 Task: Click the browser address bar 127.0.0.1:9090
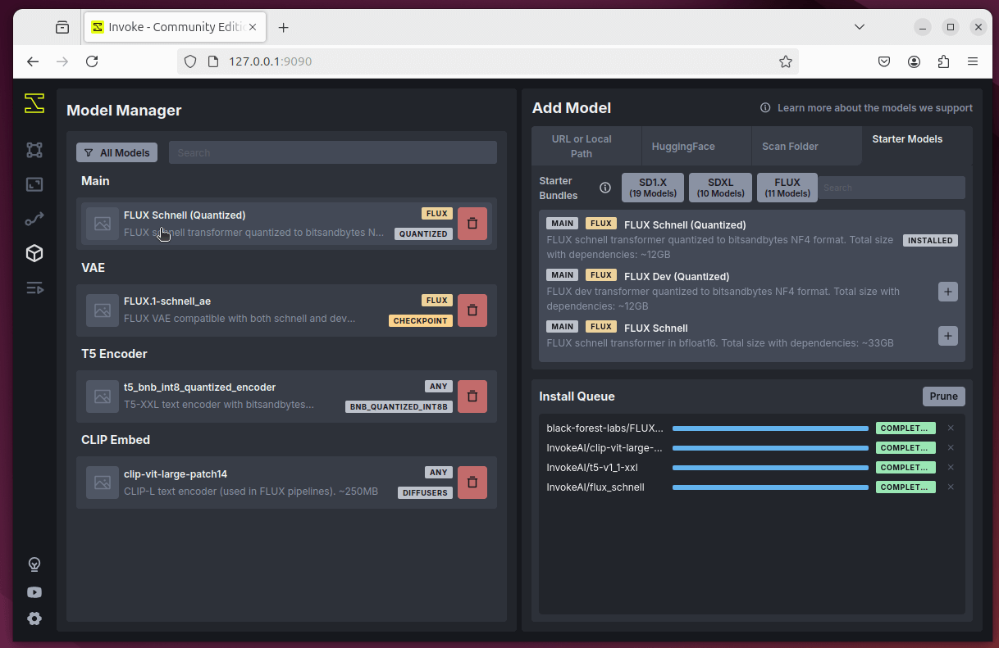pos(488,61)
